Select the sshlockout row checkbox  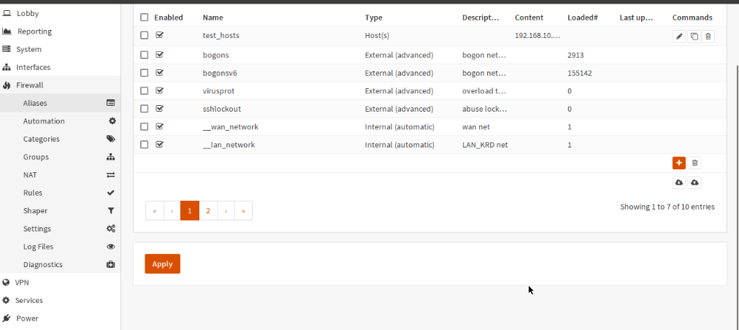pos(144,109)
